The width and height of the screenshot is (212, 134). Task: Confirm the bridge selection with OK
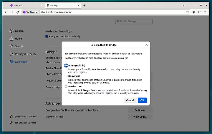[142, 100]
